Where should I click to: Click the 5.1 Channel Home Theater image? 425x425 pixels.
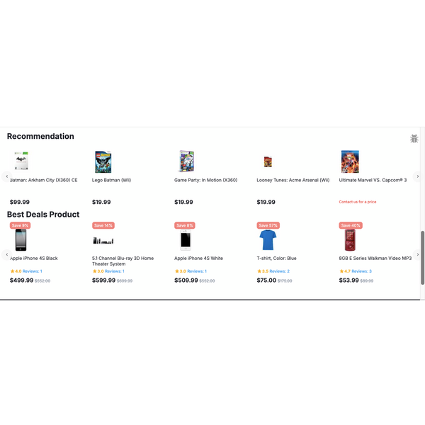103,241
